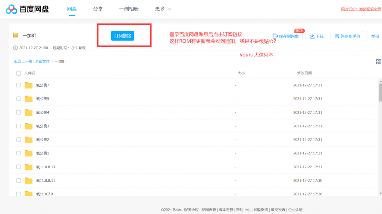Open folder name 氧公测4
382x214 pixels.
coord(43,112)
